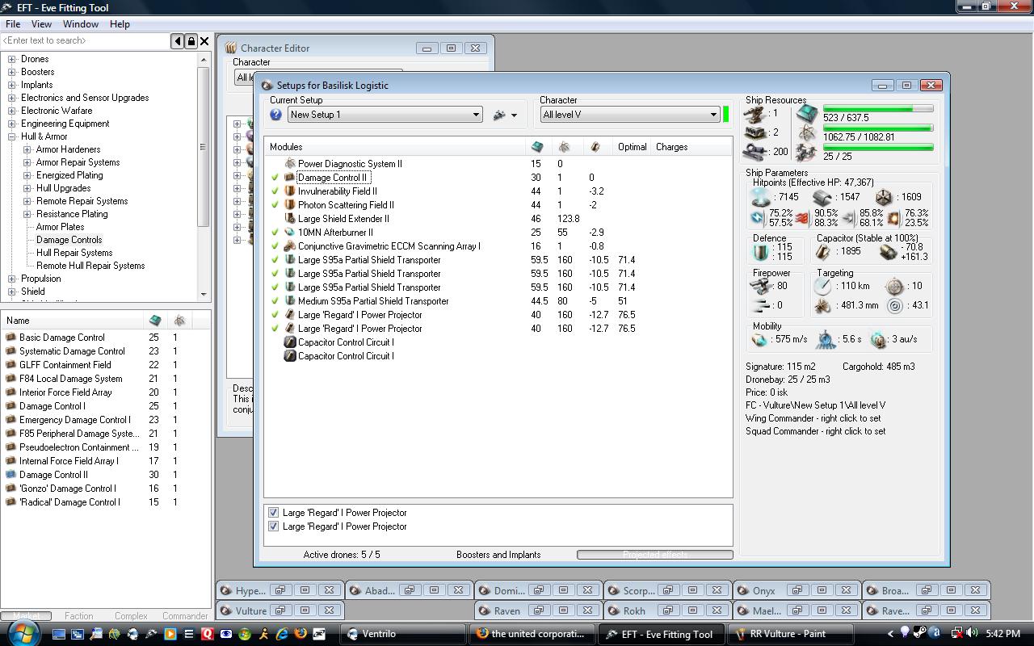The height and width of the screenshot is (646, 1034).
Task: Click the search text input field
Action: [x=85, y=40]
